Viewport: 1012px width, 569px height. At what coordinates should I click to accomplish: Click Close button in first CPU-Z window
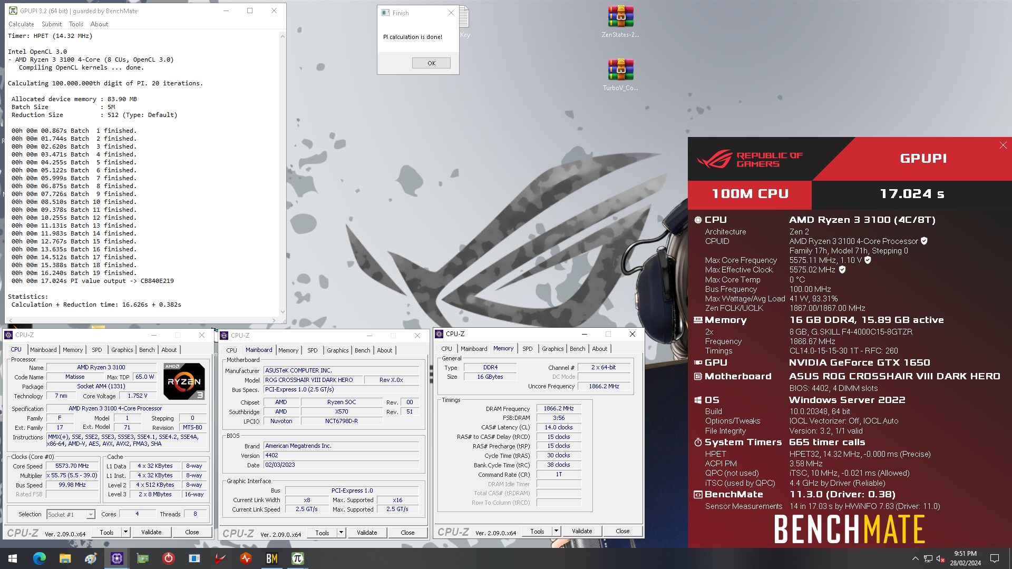(x=192, y=533)
